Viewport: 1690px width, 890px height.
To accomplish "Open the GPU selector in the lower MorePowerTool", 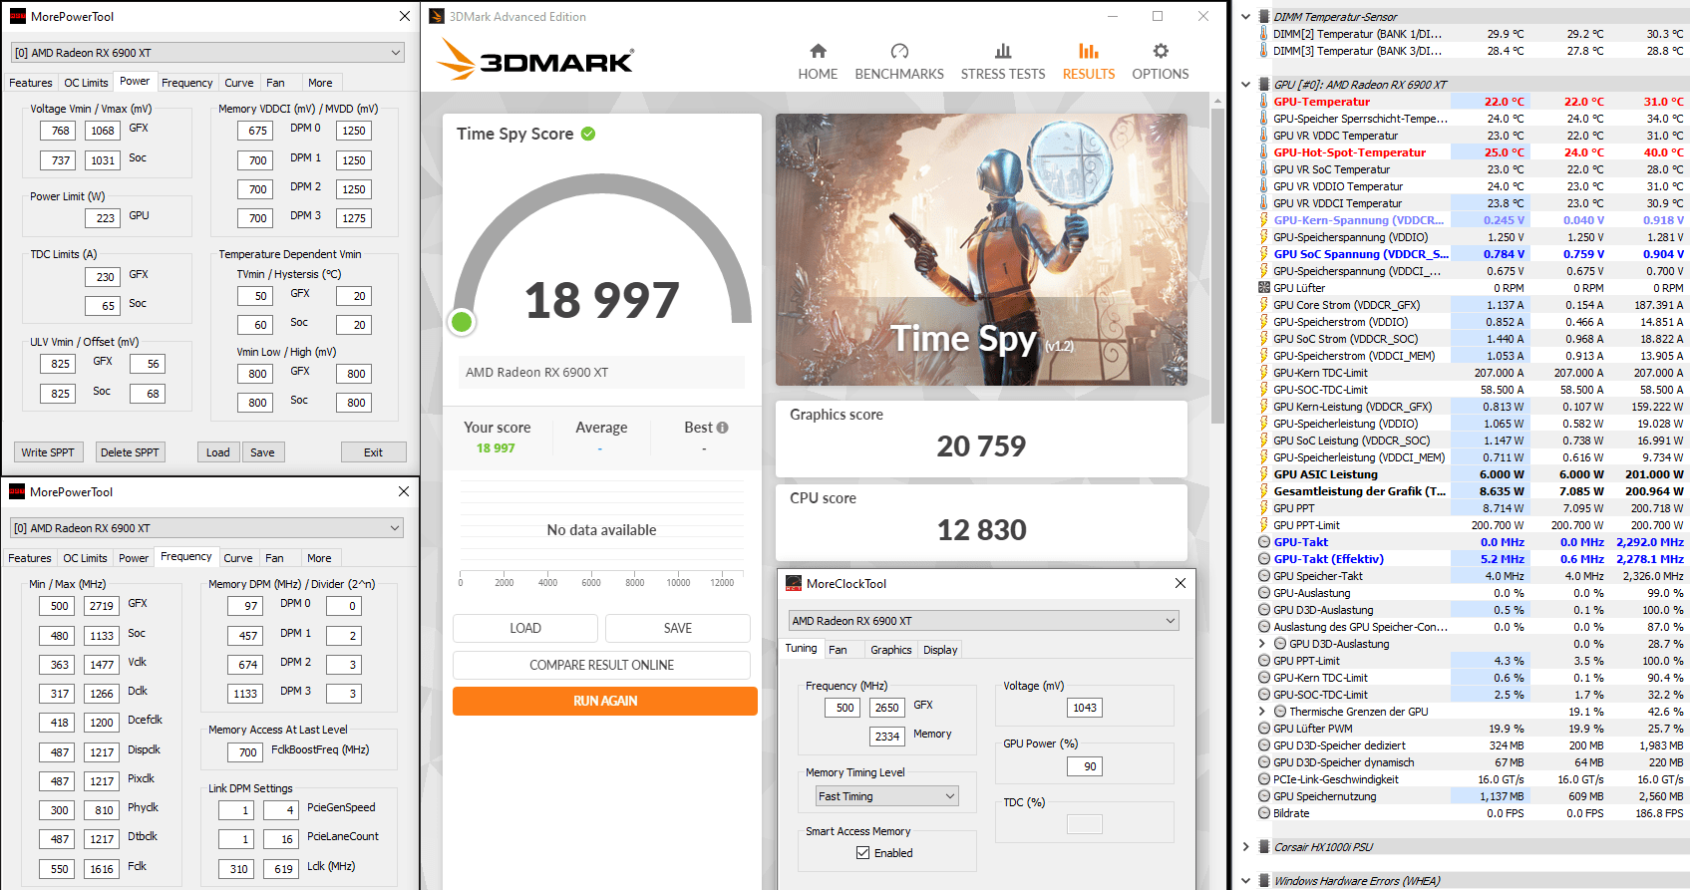I will (x=206, y=528).
